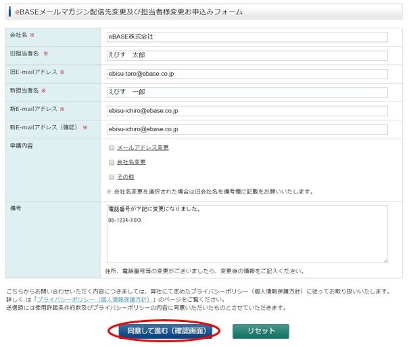Click the 会社名変更 label text
Viewport: 409px width, 347px height.
coord(131,162)
